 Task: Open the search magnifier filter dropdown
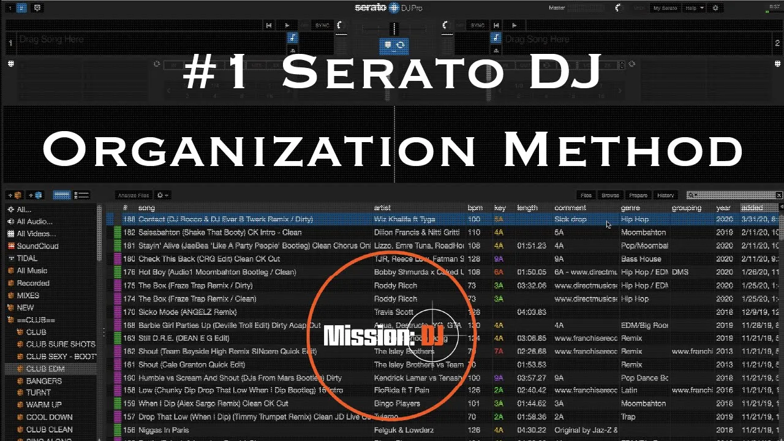click(x=692, y=195)
